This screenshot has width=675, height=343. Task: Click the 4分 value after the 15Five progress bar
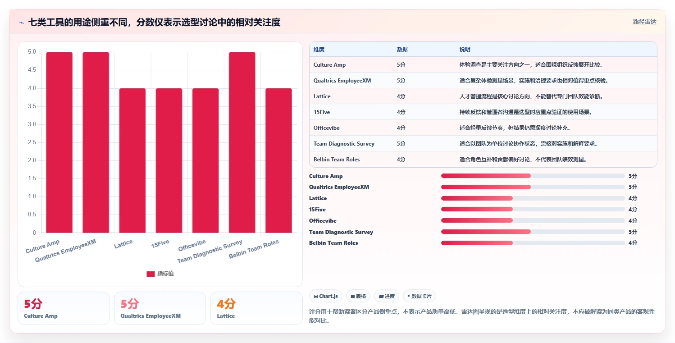coord(633,210)
